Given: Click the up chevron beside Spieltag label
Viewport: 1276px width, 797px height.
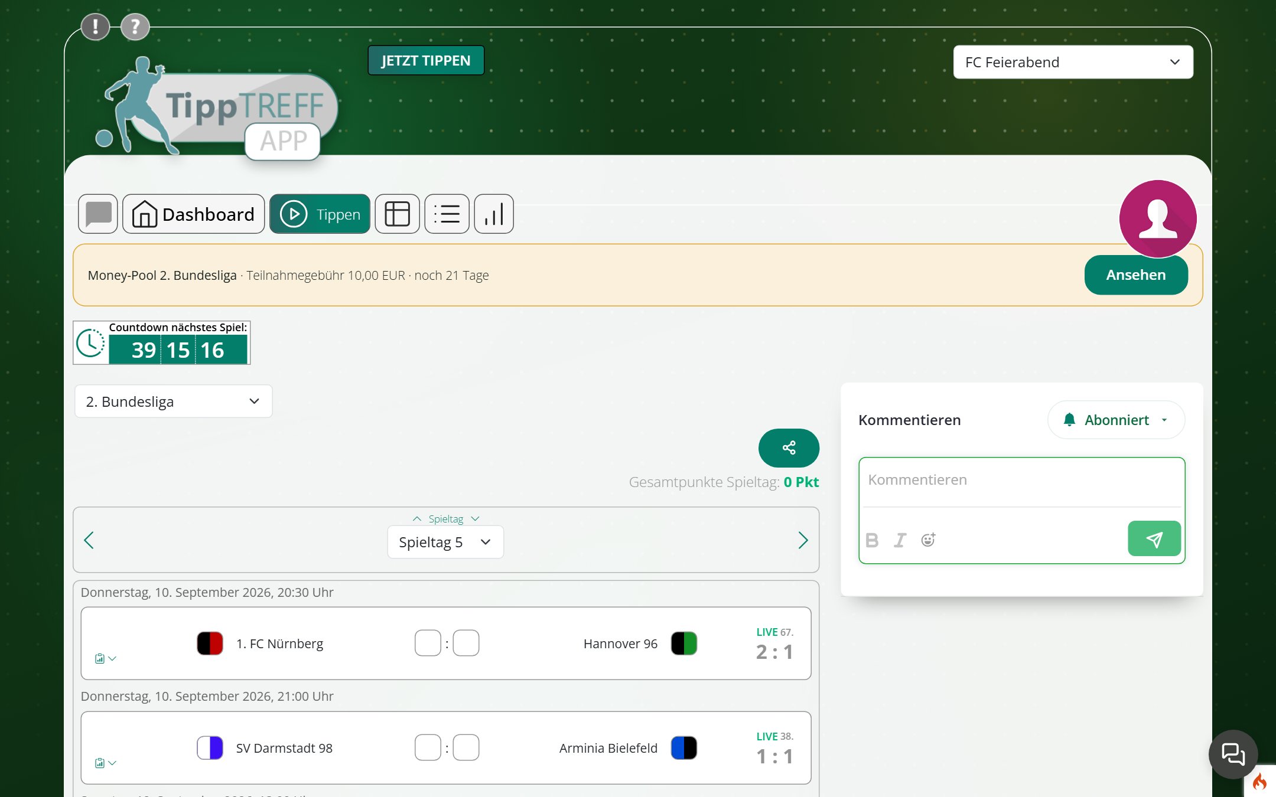Looking at the screenshot, I should coord(417,519).
